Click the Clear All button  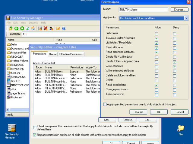click(x=138, y=112)
